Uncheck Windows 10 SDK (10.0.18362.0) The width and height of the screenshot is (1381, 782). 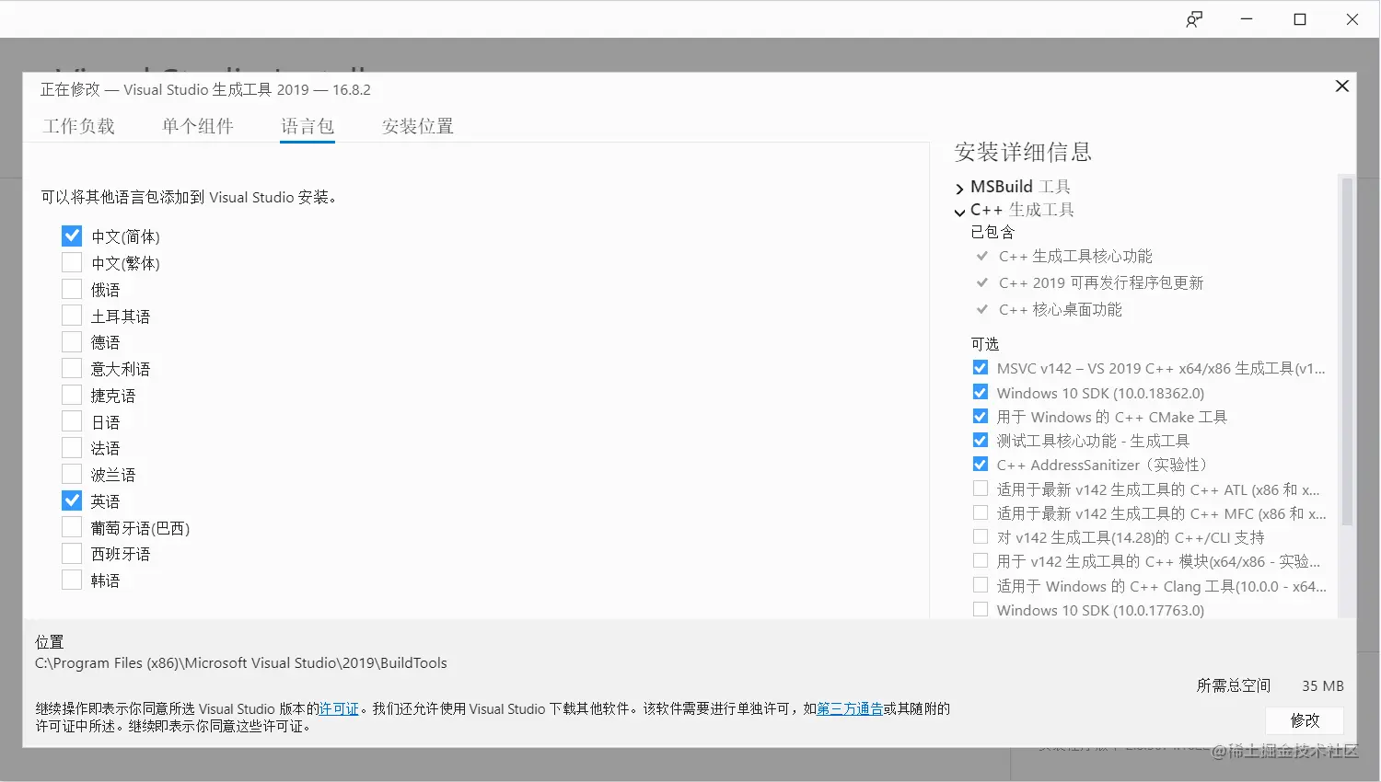(981, 392)
